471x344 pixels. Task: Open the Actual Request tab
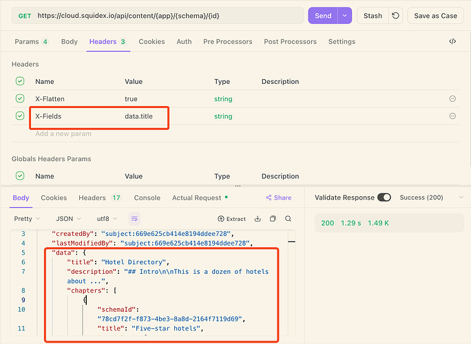(200, 198)
